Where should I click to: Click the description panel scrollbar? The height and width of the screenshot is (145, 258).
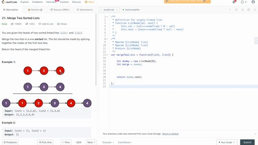click(x=96, y=50)
